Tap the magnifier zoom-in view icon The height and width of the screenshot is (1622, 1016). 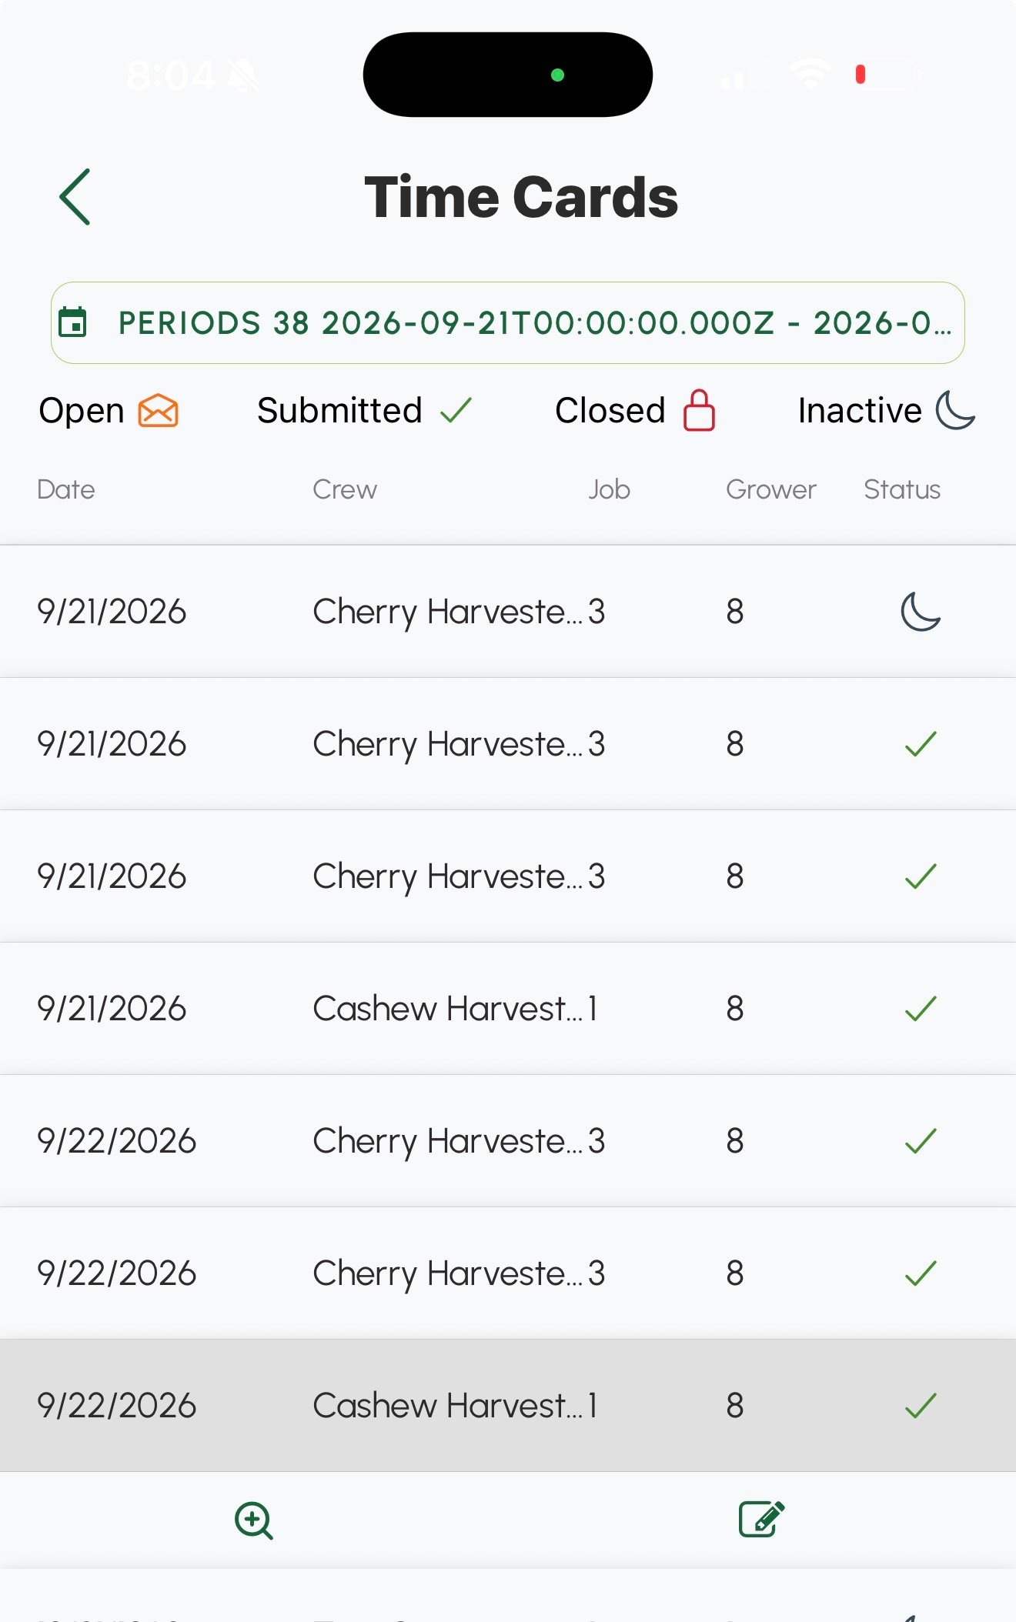[x=254, y=1520]
